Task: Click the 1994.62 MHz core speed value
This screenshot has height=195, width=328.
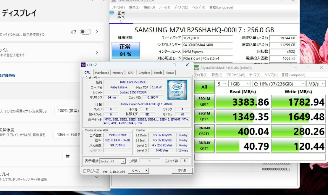Action: pyautogui.click(x=117, y=135)
